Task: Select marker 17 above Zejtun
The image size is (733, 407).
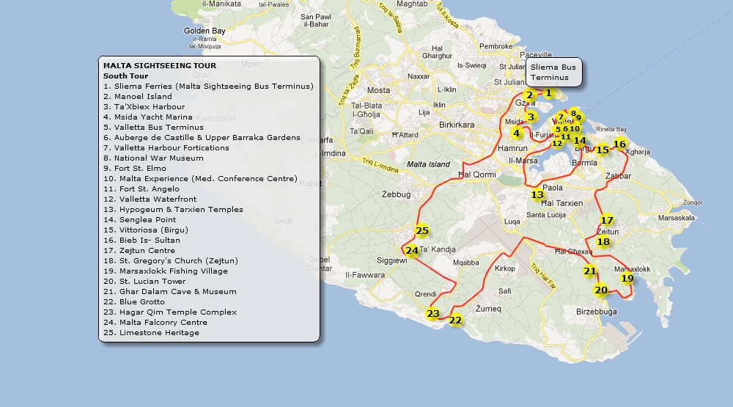Action: pyautogui.click(x=607, y=220)
